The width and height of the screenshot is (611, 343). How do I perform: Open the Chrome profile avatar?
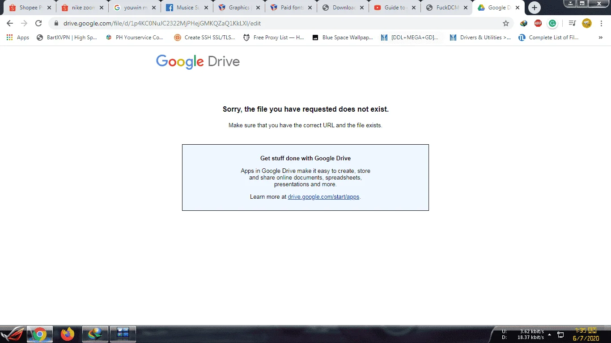point(586,23)
